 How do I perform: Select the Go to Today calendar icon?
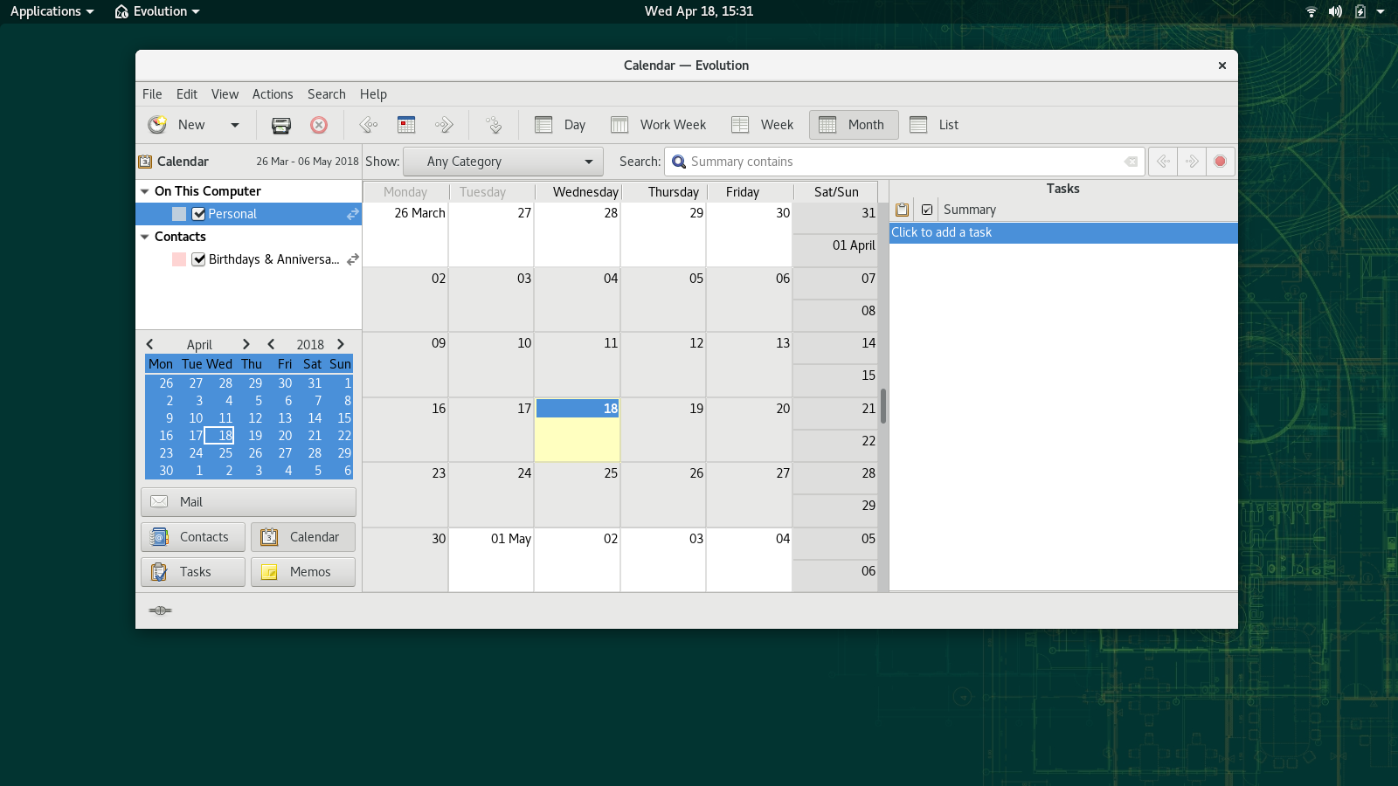[406, 125]
